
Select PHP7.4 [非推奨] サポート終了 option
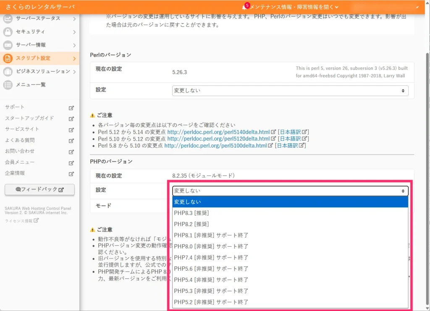290,258
